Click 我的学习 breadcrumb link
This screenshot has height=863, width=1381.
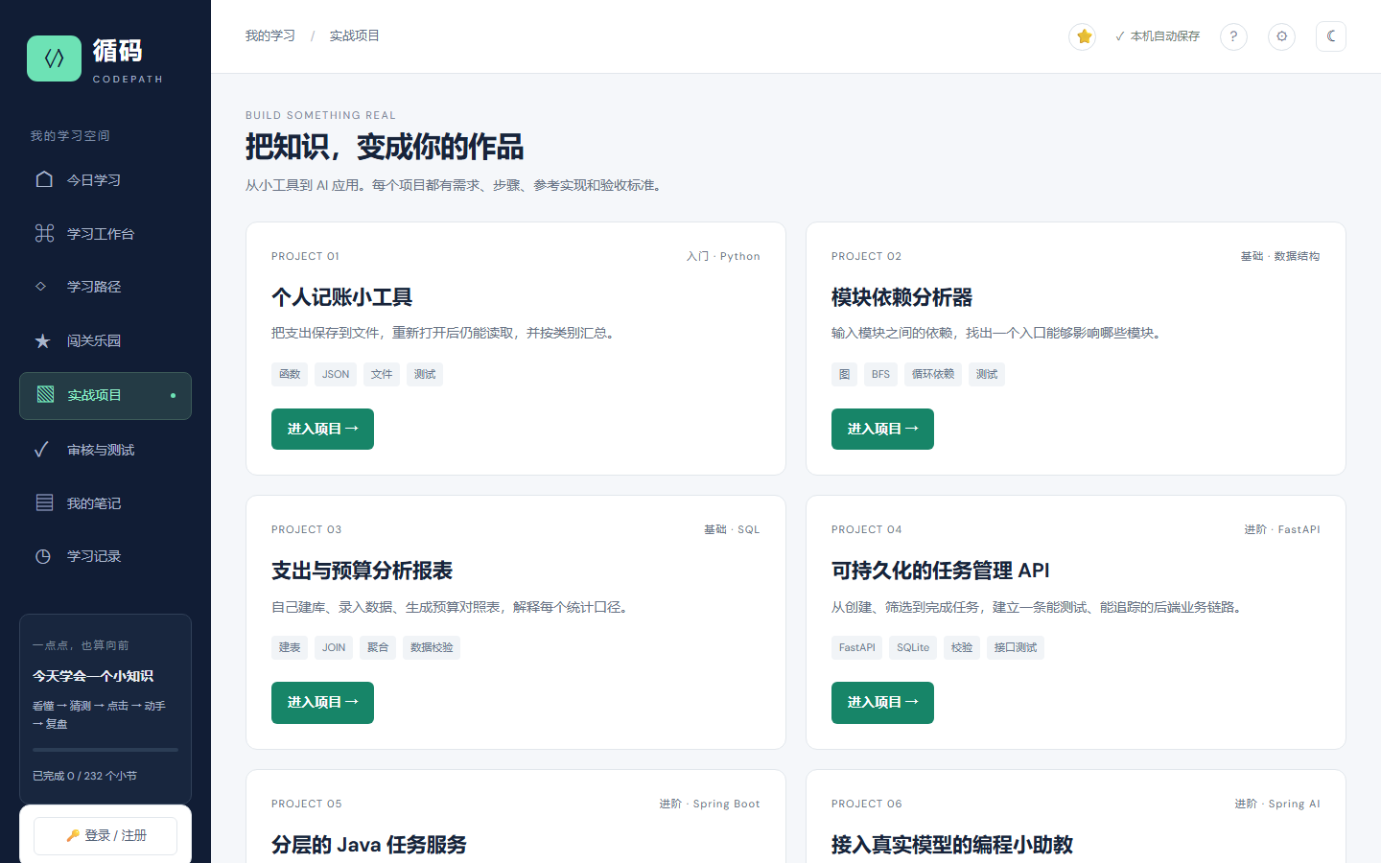click(270, 35)
